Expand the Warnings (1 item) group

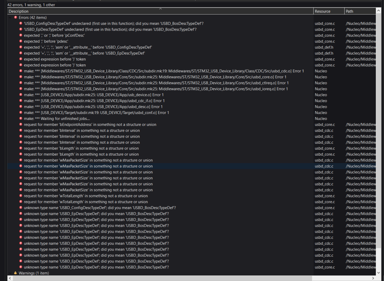10,273
